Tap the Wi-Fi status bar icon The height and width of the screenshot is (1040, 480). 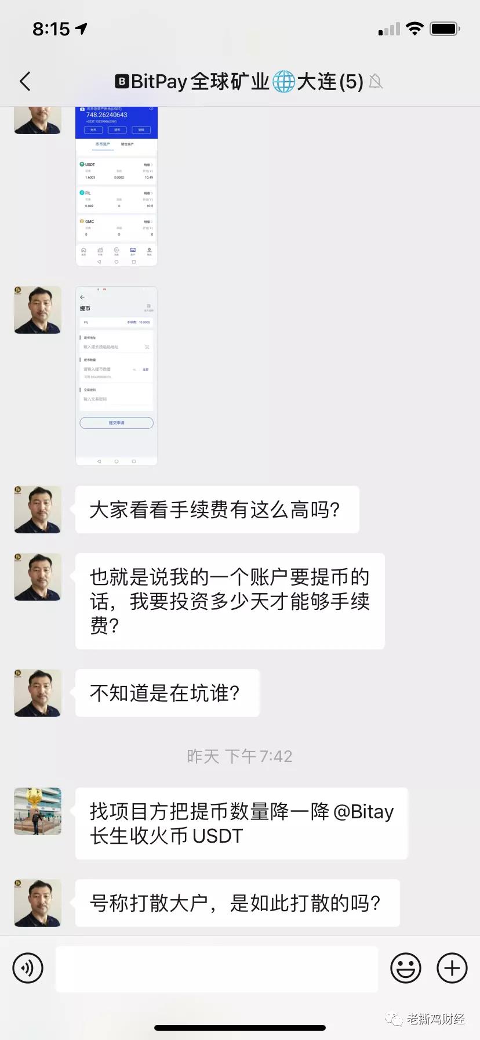414,28
